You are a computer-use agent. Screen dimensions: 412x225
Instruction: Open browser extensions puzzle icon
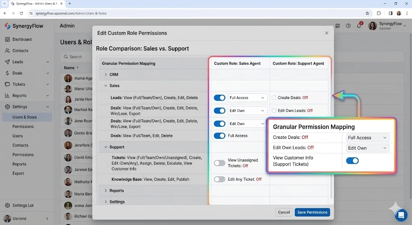click(379, 13)
